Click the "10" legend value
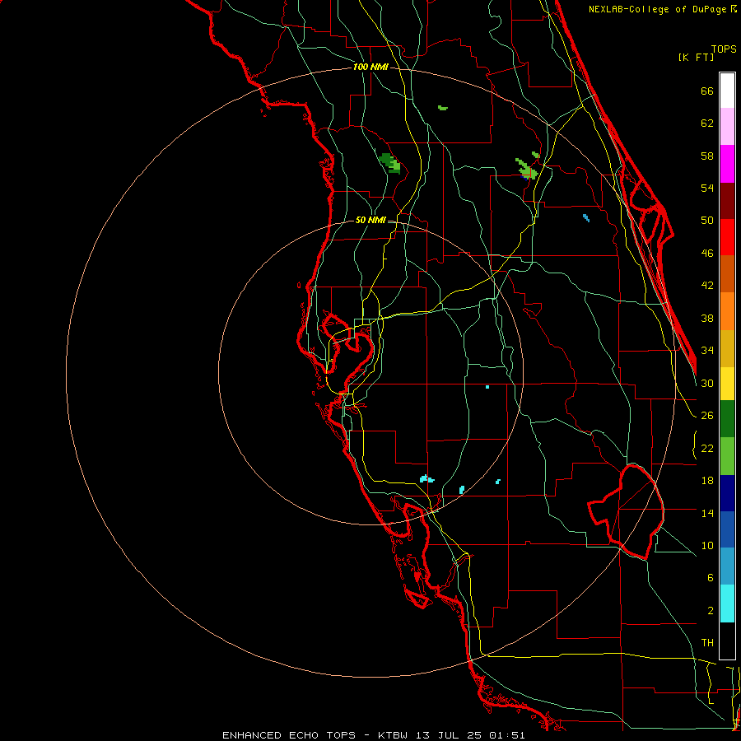 (707, 546)
